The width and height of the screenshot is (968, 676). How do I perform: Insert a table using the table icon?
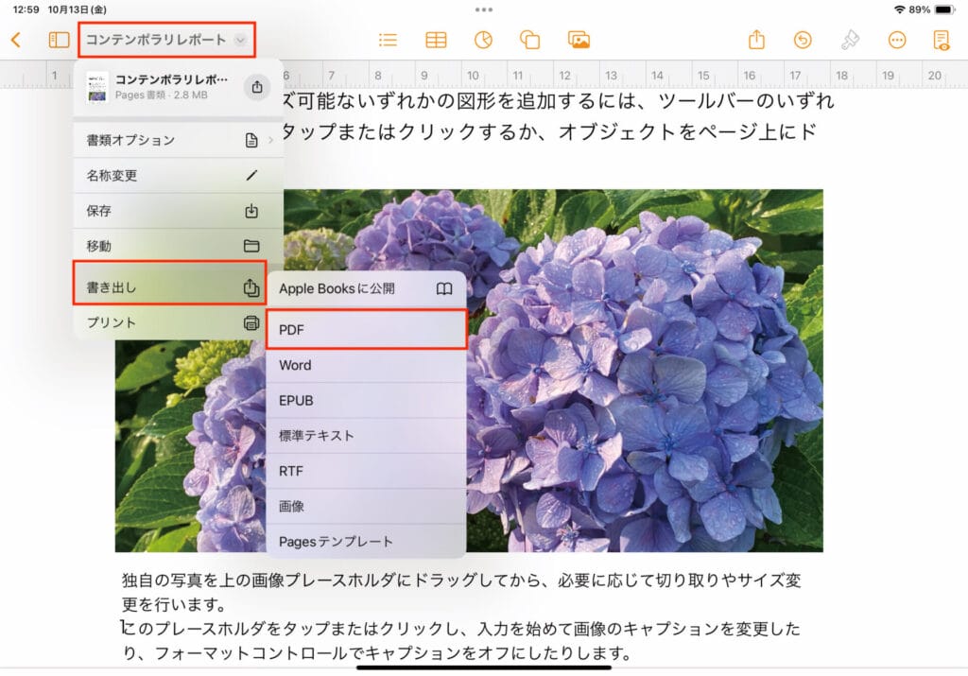(436, 40)
